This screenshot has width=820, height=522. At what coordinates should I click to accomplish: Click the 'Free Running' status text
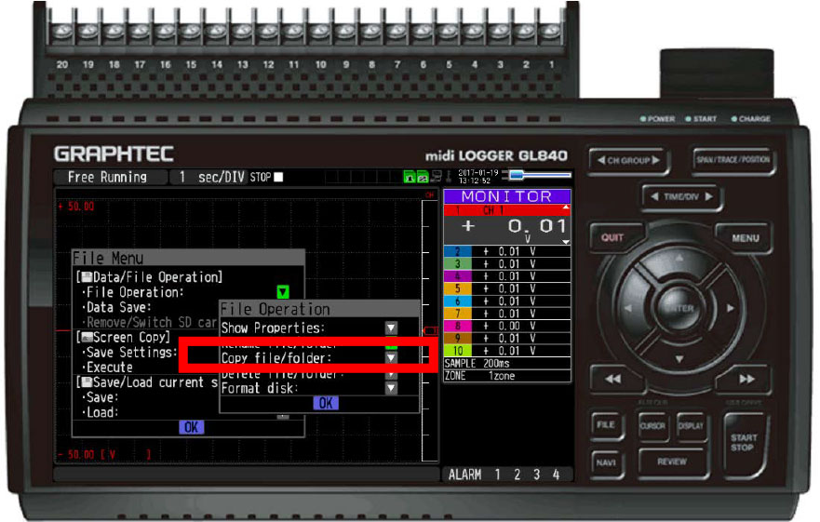tap(108, 178)
